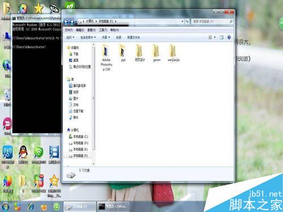The height and width of the screenshot is (212, 283).
Task: Select 库 in the navigation pane
Action: [70, 79]
